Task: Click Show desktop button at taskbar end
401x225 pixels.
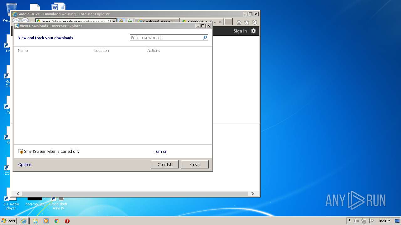Action: [x=397, y=221]
